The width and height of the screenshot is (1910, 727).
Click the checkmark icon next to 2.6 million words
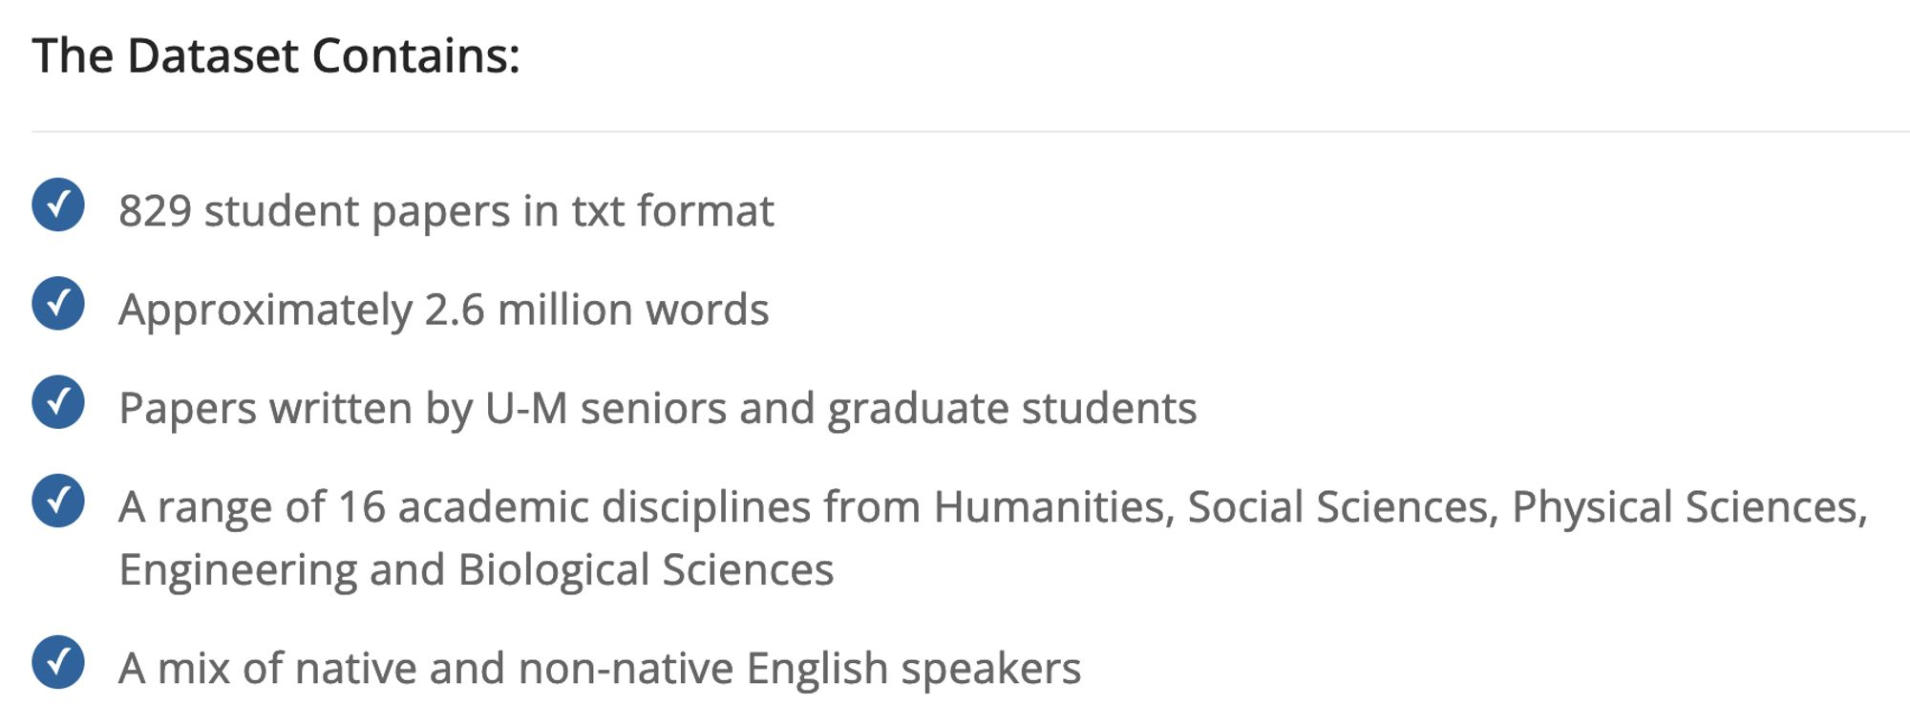(58, 303)
